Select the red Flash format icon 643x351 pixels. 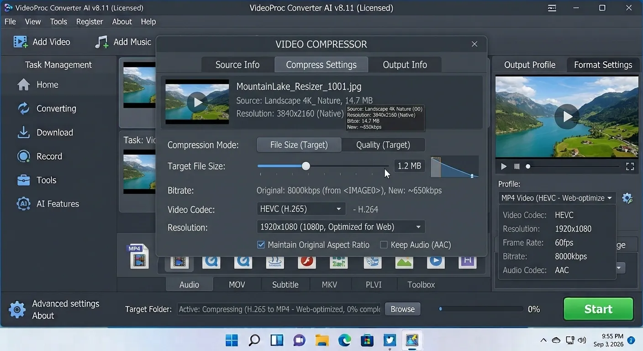[x=307, y=261]
